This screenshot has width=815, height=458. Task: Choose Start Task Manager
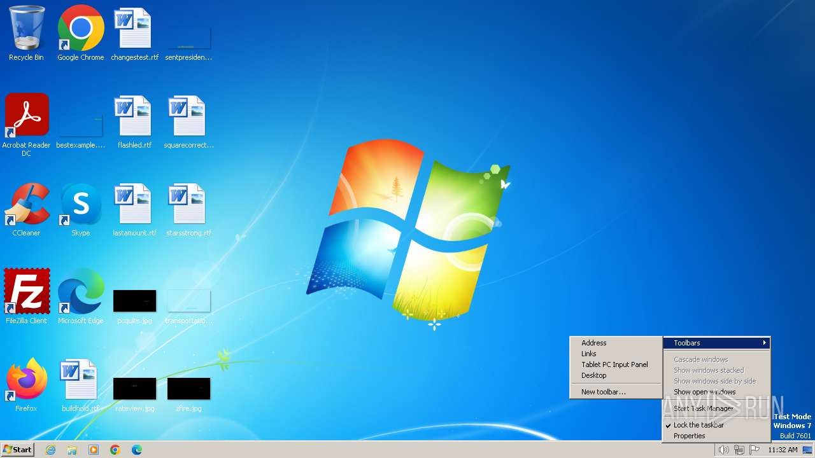717,408
